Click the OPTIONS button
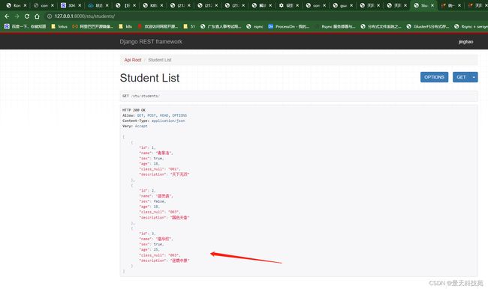488x289 pixels. pyautogui.click(x=434, y=77)
